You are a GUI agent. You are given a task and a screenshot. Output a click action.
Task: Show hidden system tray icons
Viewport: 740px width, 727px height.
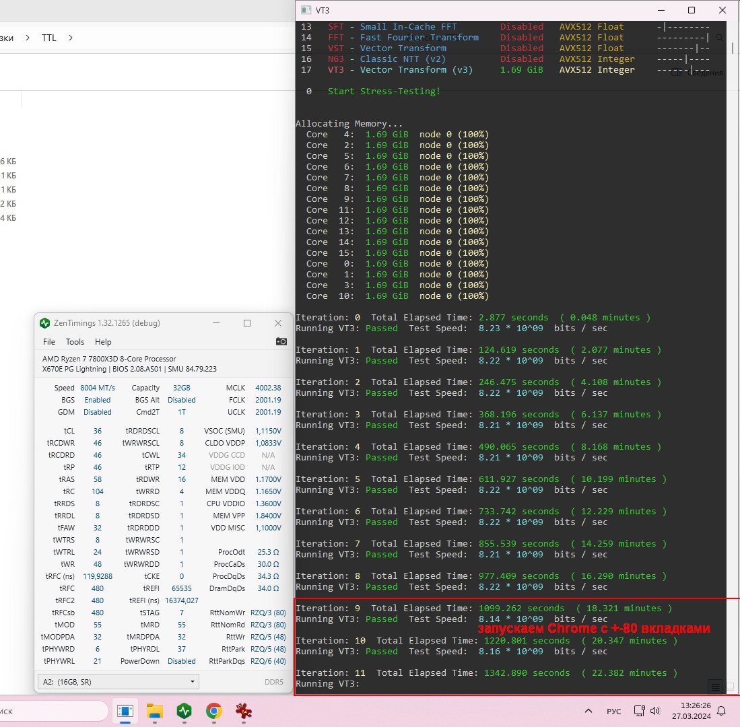(588, 711)
